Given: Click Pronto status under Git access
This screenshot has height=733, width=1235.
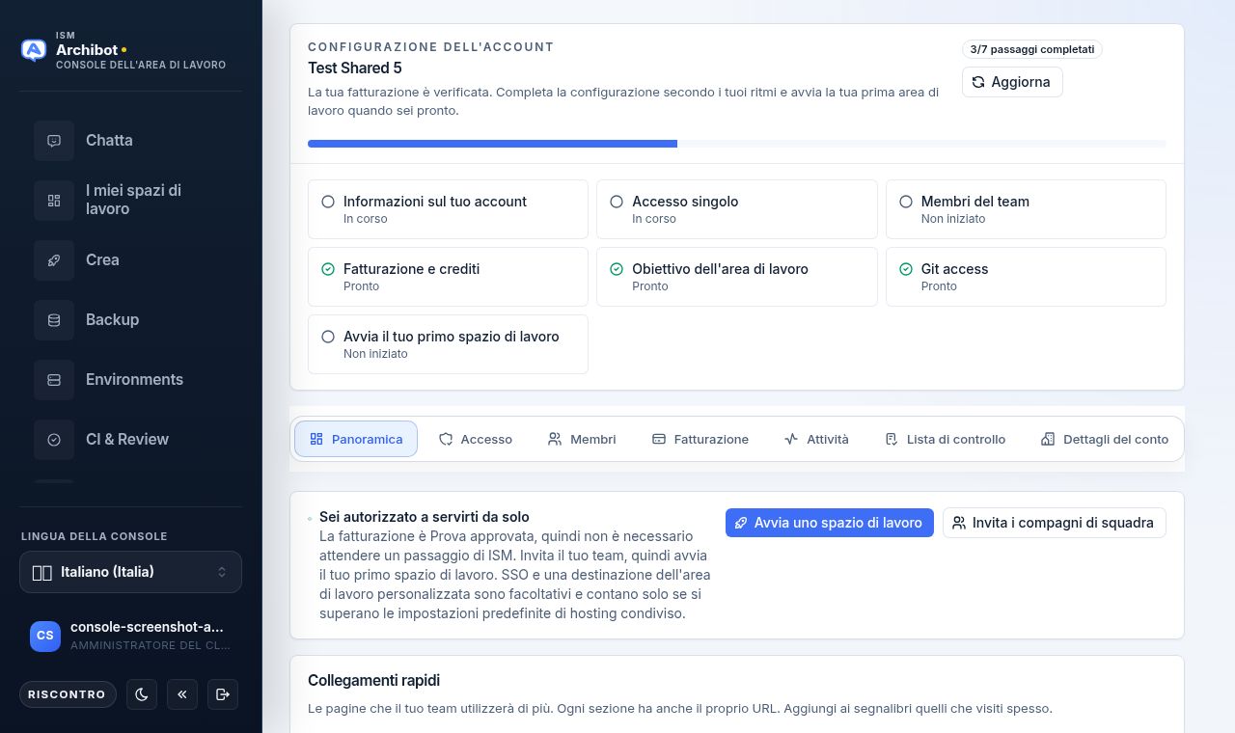Looking at the screenshot, I should (939, 286).
